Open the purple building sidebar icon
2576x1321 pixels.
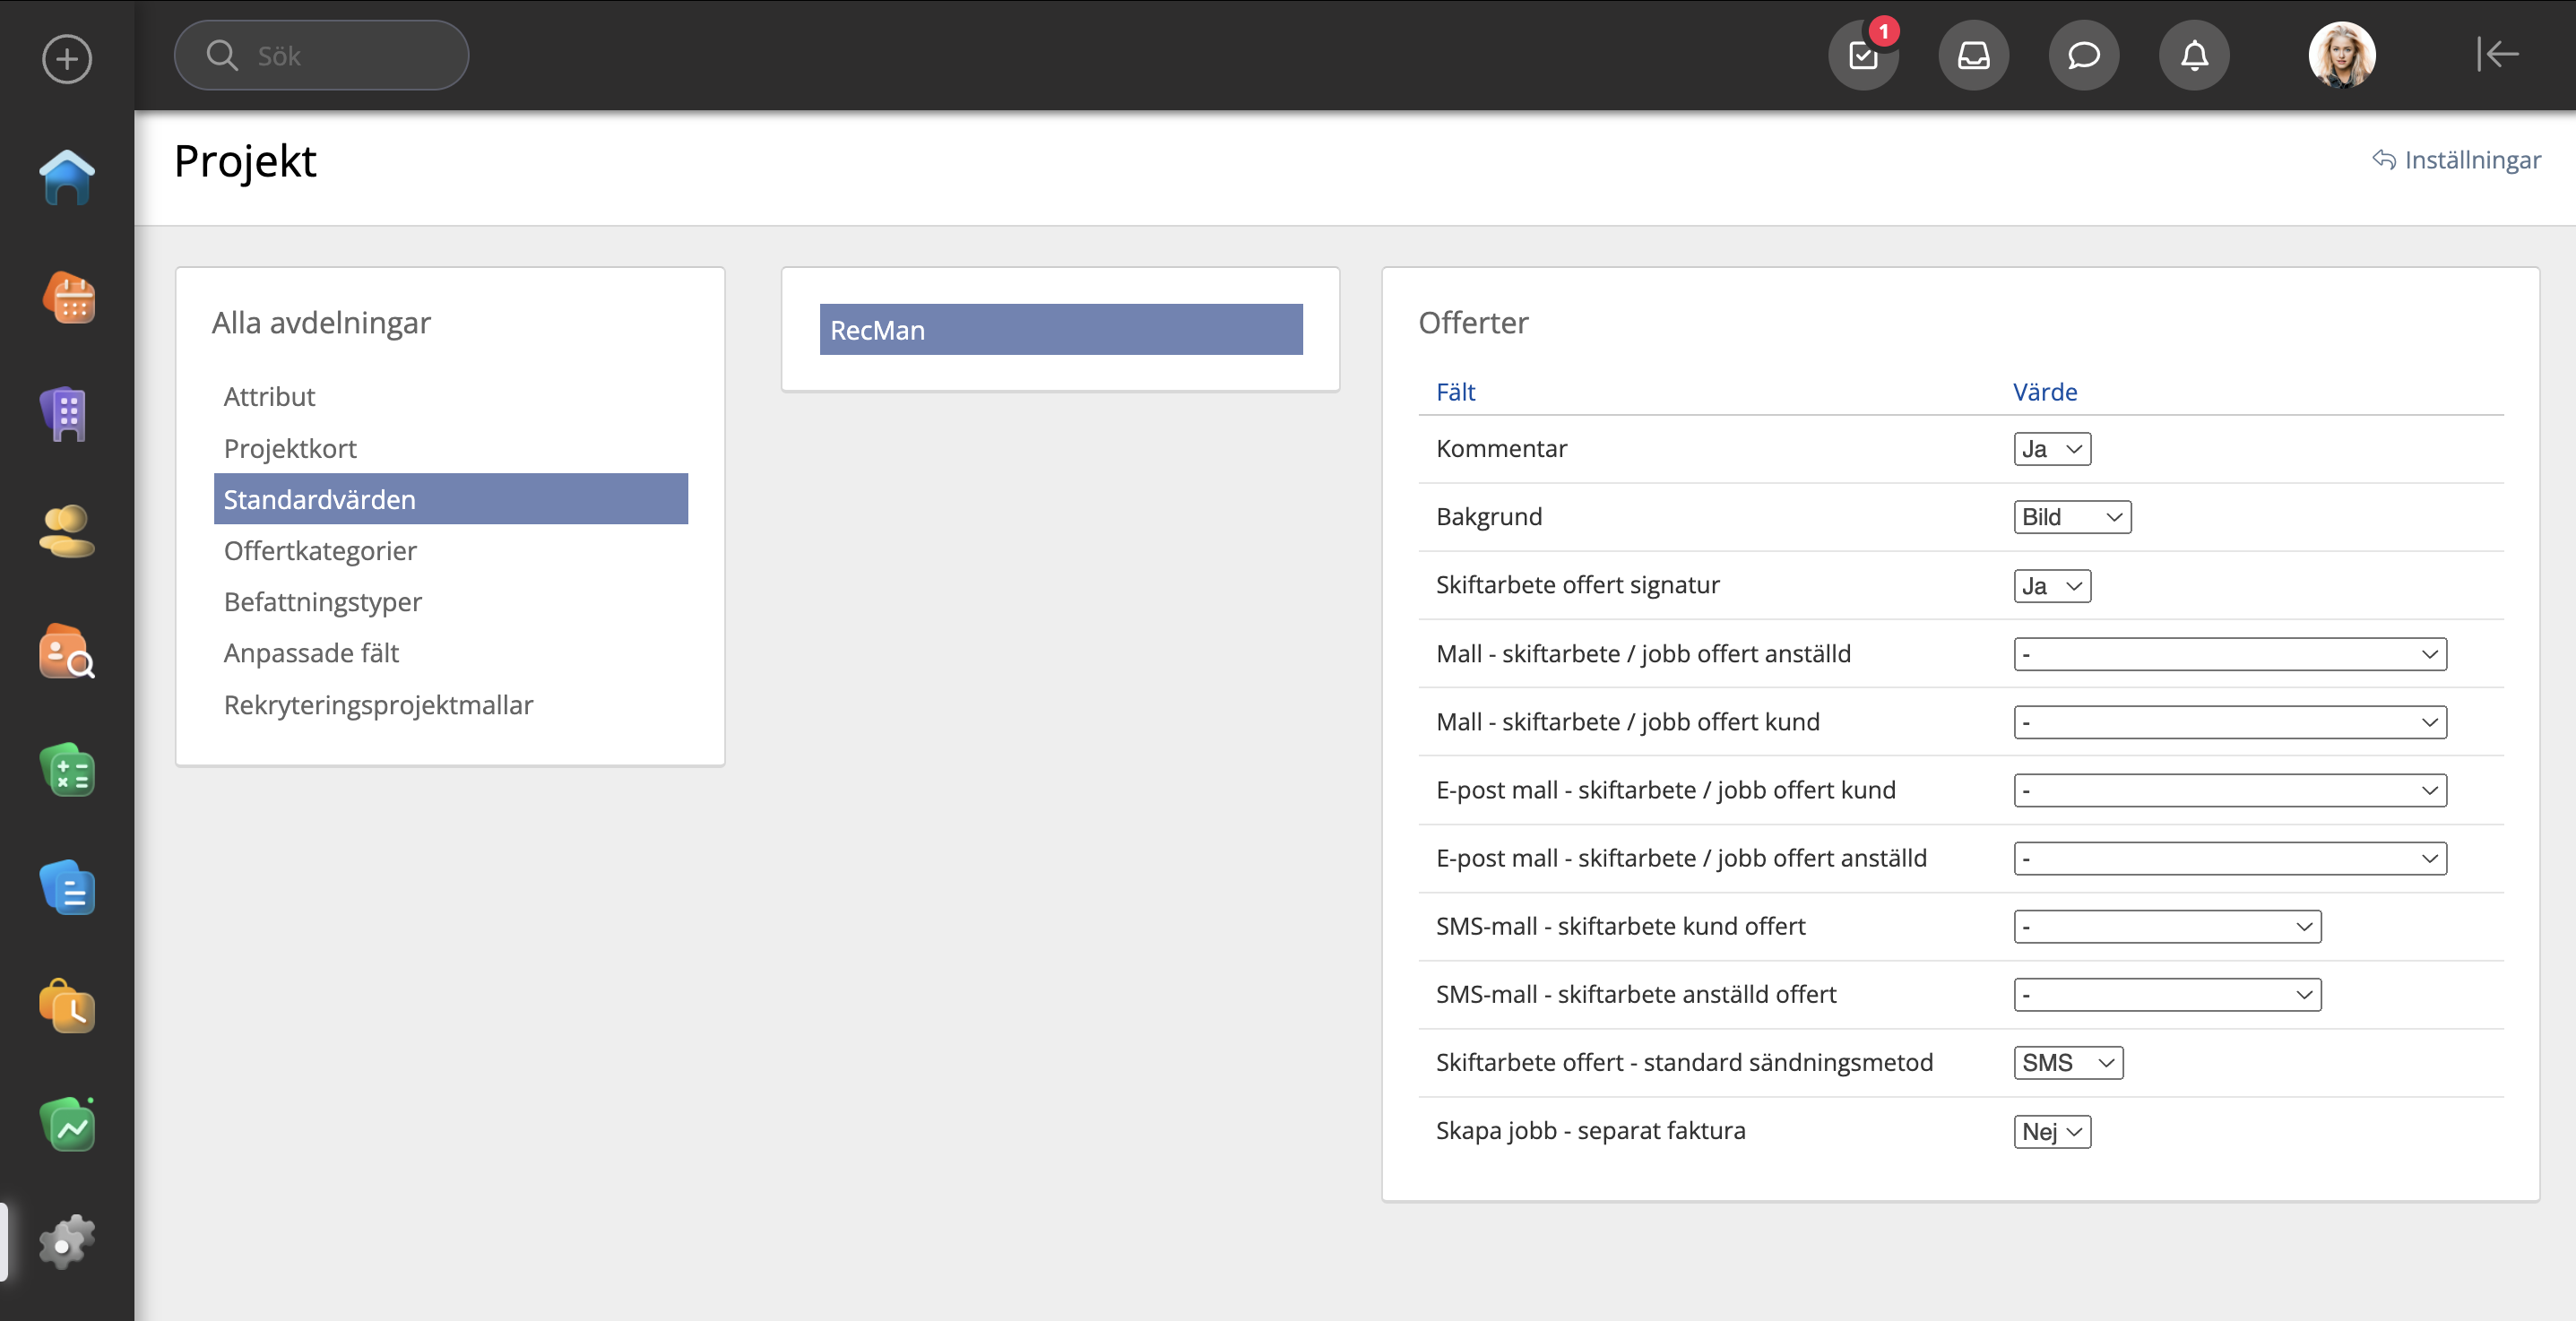pyautogui.click(x=67, y=414)
